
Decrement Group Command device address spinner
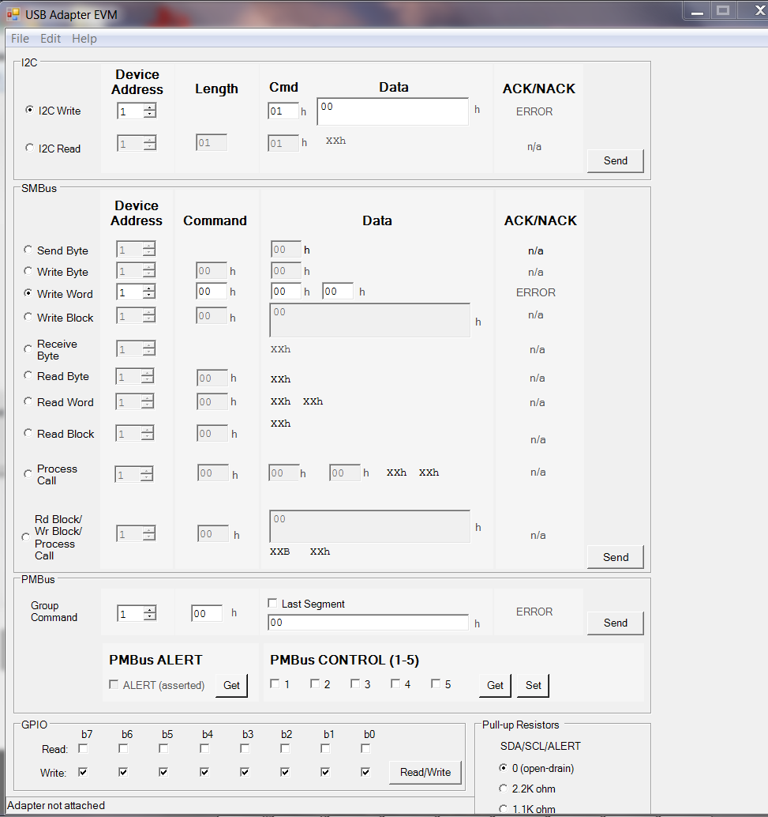pos(150,617)
